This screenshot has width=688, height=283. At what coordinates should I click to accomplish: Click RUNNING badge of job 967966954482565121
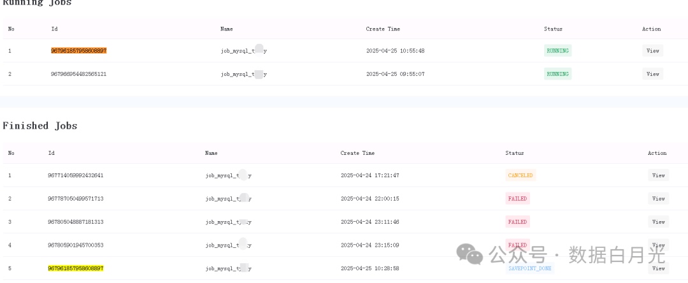(x=557, y=74)
